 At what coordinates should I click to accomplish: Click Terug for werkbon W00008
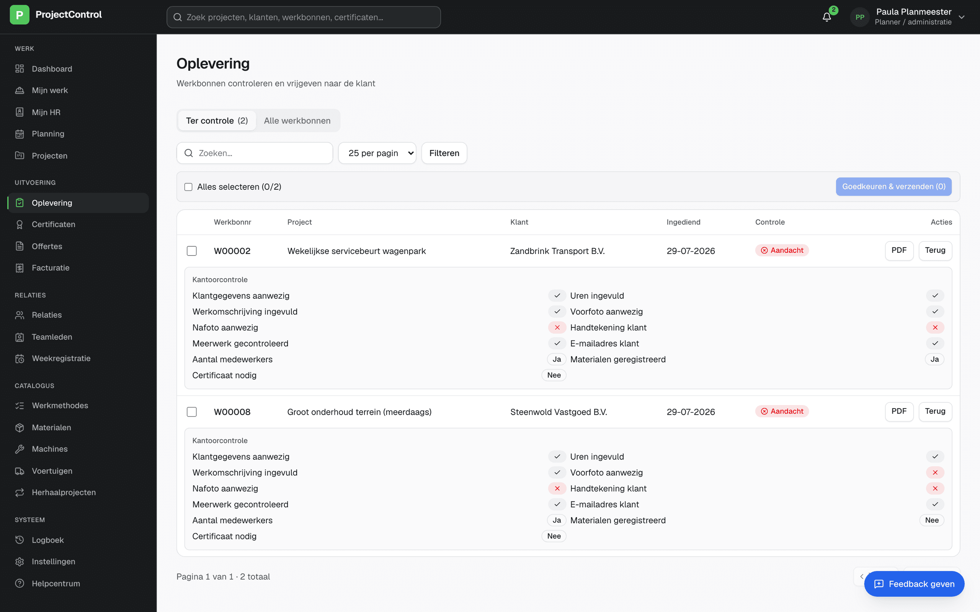pyautogui.click(x=935, y=412)
